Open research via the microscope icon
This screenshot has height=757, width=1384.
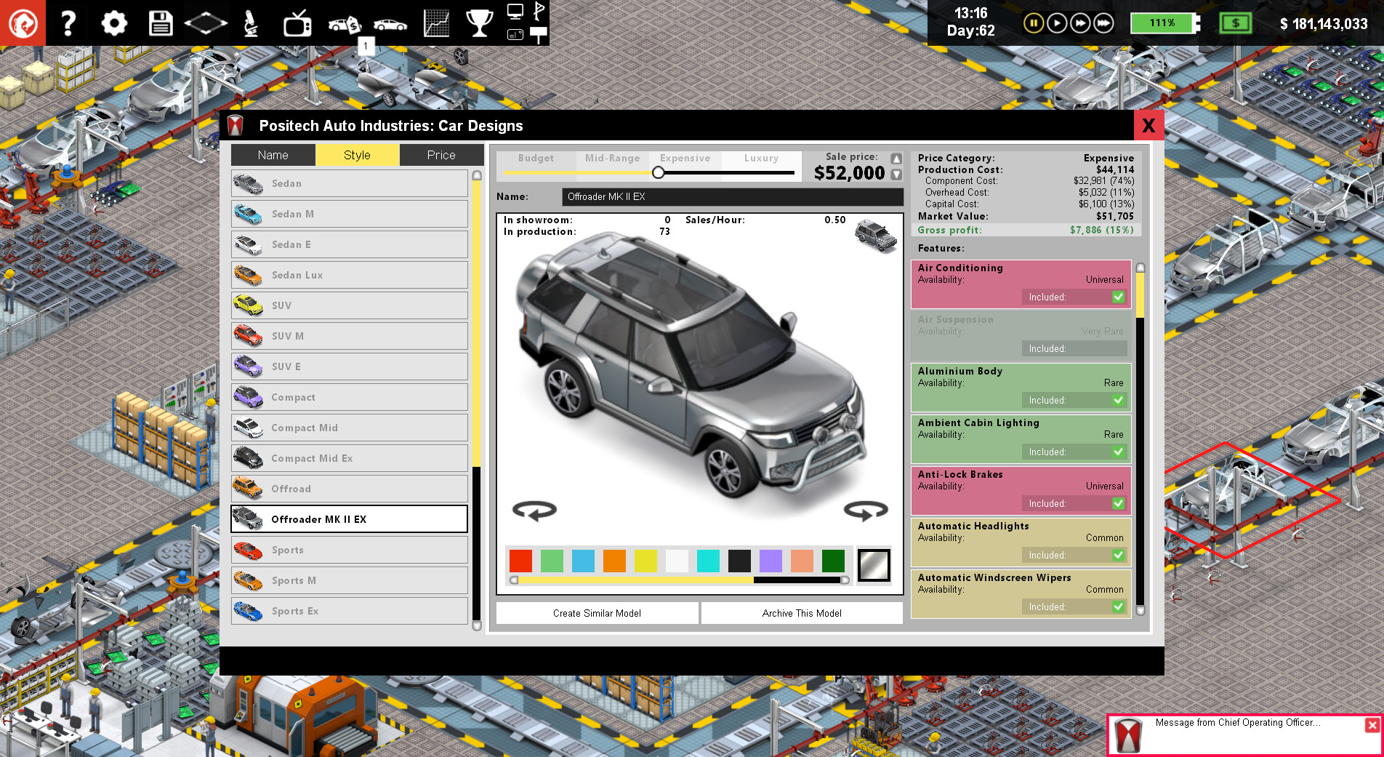tap(251, 23)
